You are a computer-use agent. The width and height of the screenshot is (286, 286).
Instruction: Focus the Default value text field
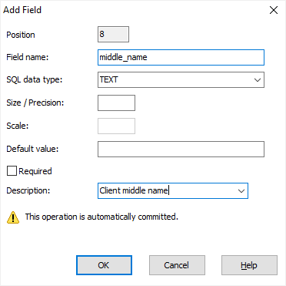point(181,149)
